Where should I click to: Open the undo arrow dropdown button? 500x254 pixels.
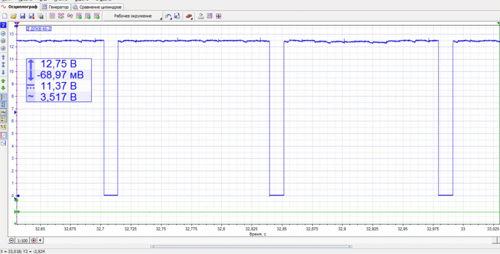pos(168,16)
